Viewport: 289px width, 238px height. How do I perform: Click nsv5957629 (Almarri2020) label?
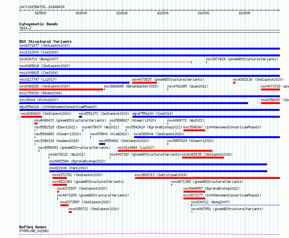[x=191, y=141]
